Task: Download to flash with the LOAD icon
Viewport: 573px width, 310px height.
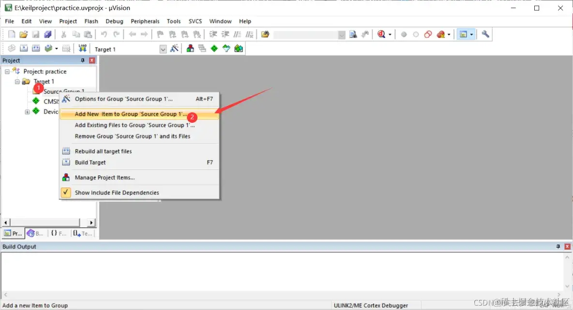Action: 83,48
